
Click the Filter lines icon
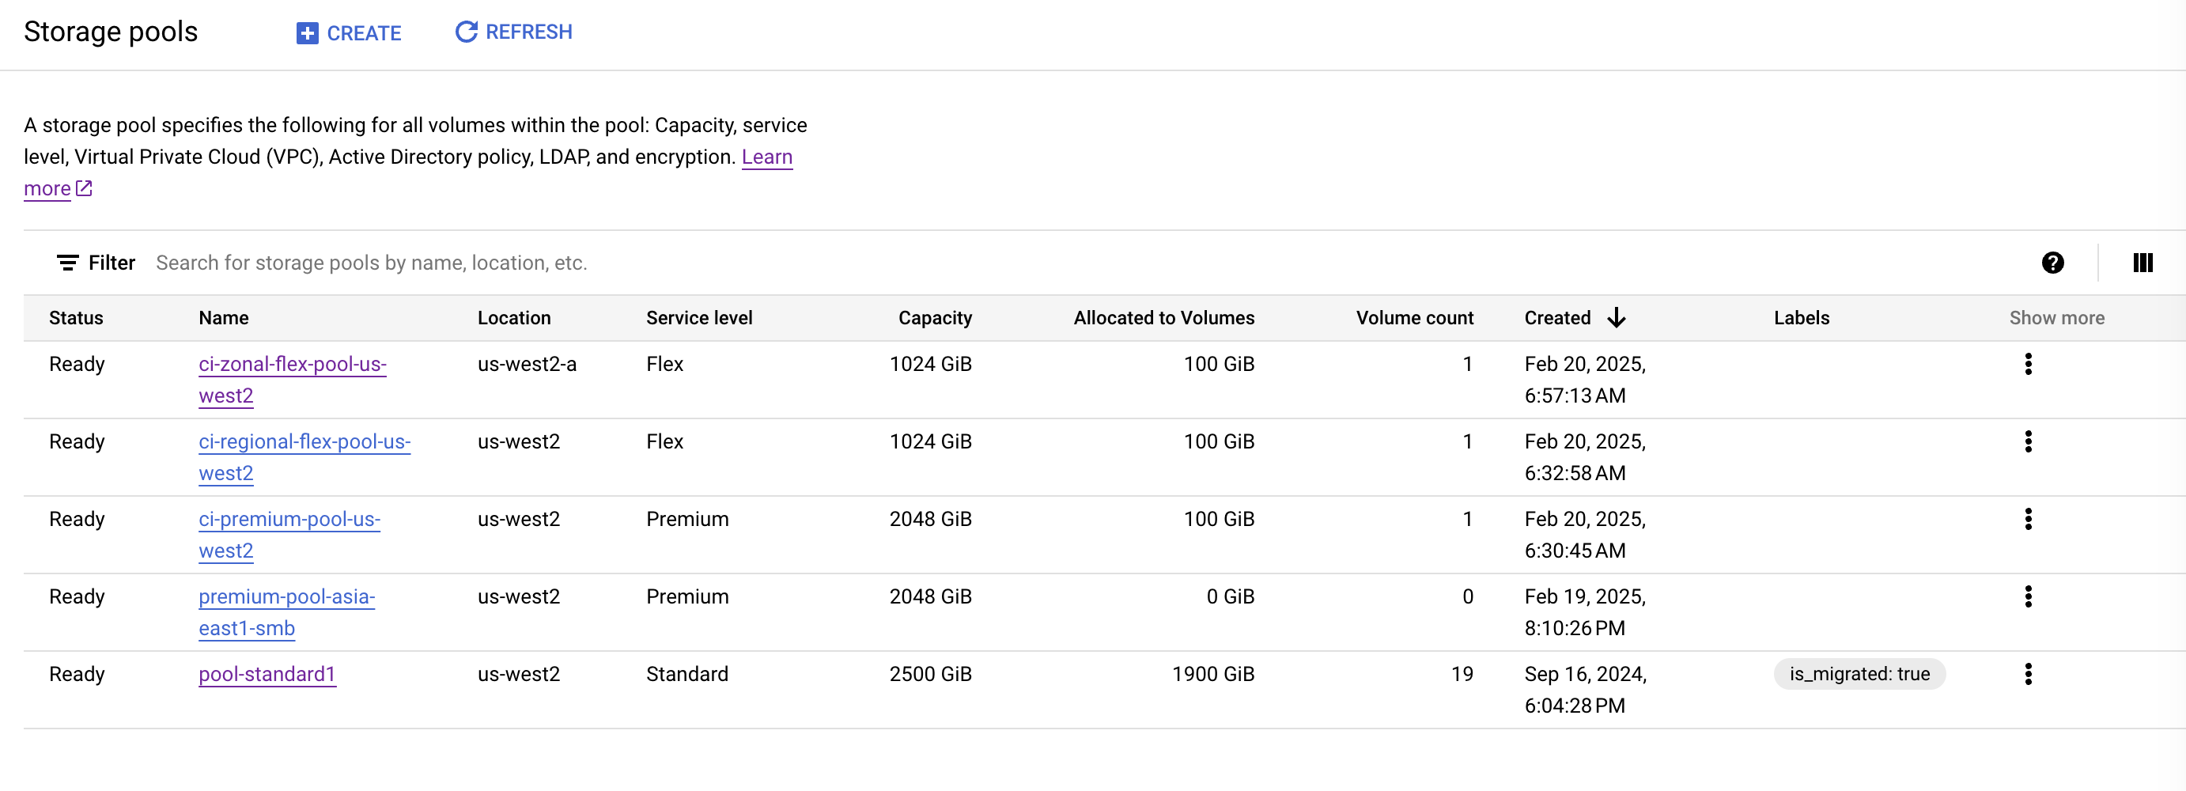67,263
